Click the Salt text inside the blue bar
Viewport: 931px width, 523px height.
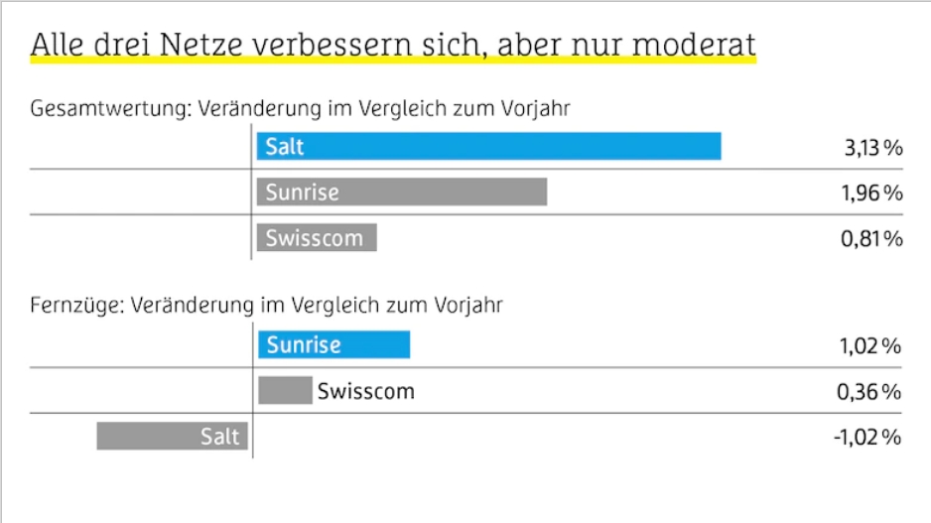[285, 147]
